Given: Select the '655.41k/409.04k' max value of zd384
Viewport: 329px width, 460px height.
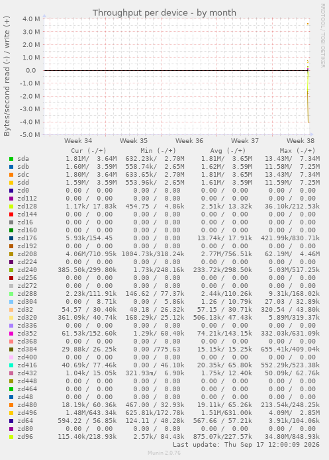Looking at the screenshot, I should tap(290, 349).
